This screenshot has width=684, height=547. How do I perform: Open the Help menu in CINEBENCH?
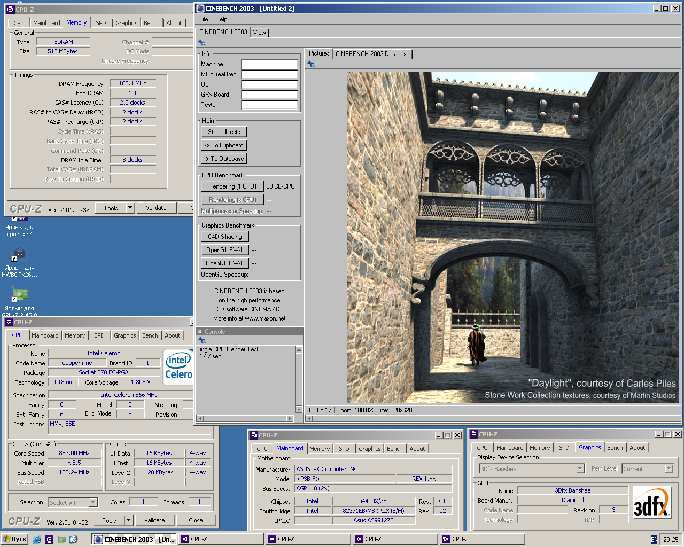[x=221, y=19]
